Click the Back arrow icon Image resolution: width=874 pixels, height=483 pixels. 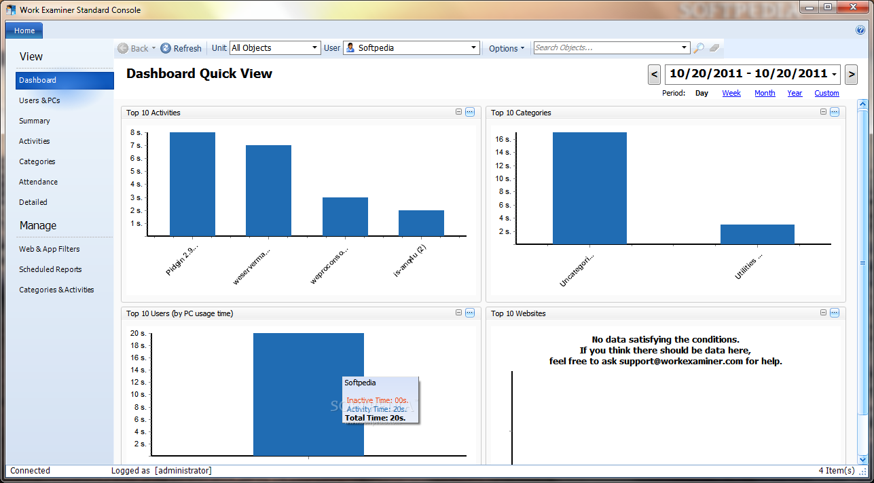click(x=123, y=48)
